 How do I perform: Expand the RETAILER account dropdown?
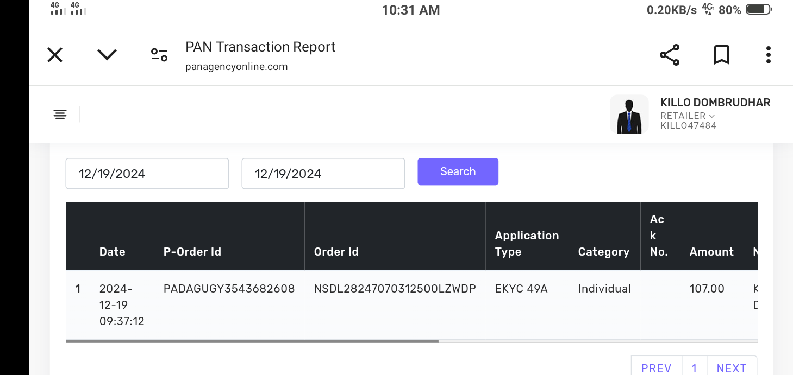coord(688,116)
